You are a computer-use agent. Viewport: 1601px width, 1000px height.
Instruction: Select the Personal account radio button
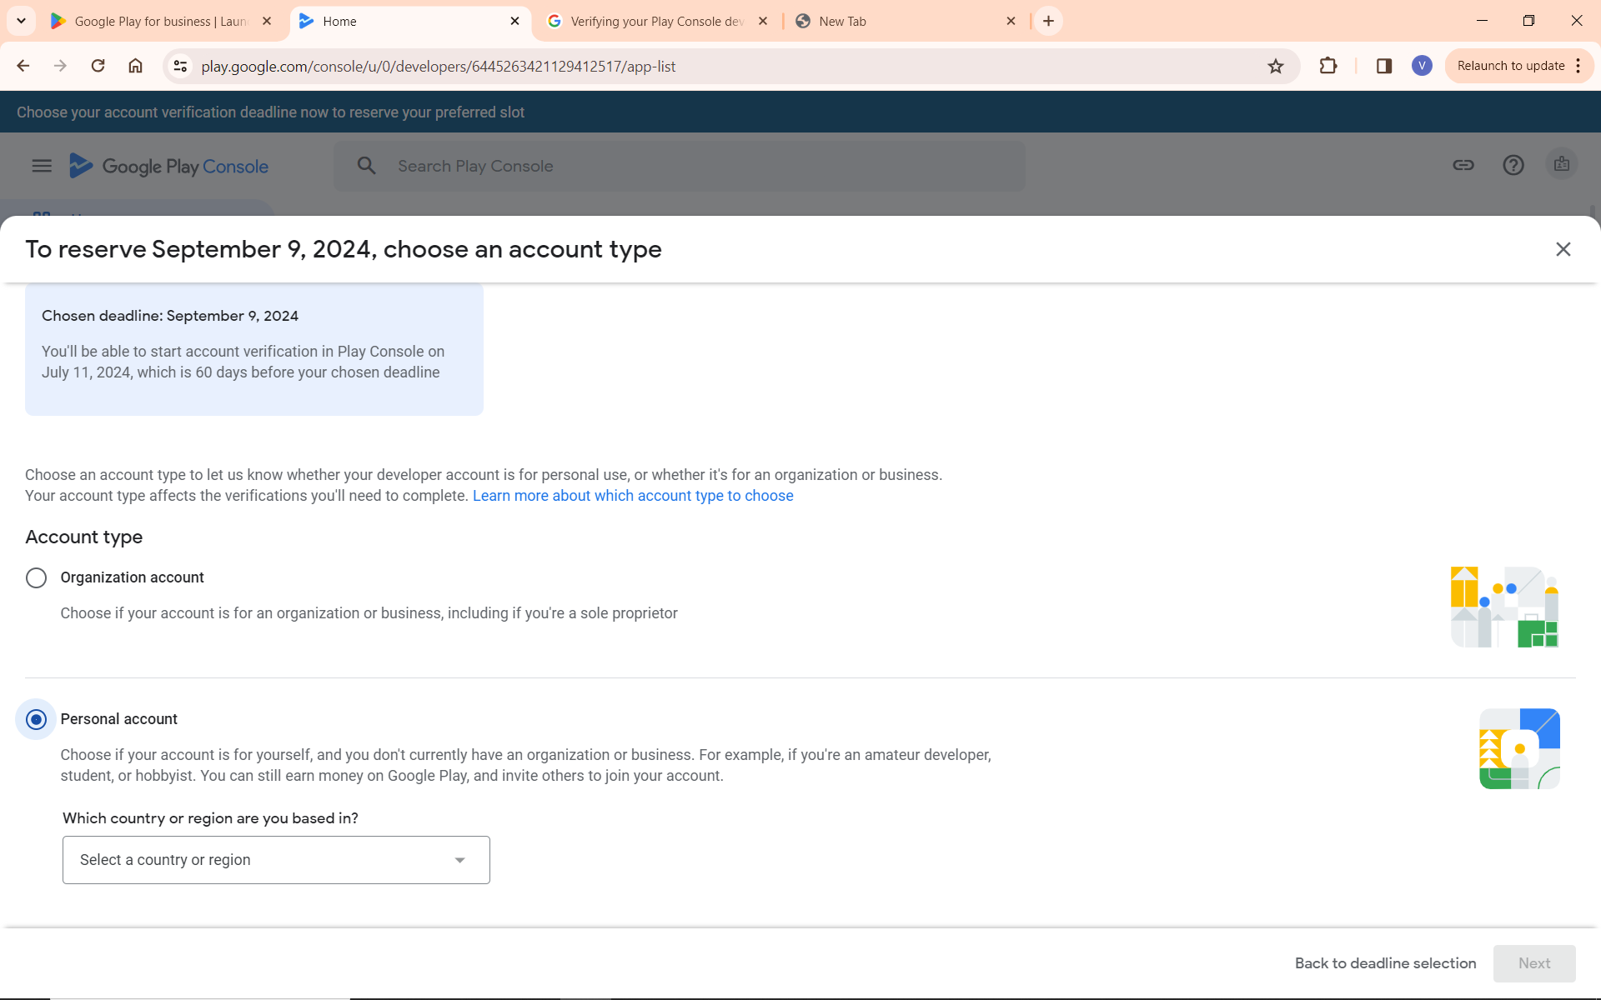(36, 719)
